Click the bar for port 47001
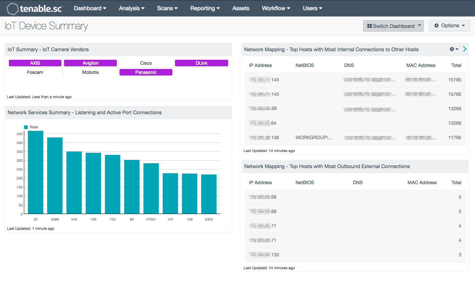 [151, 188]
